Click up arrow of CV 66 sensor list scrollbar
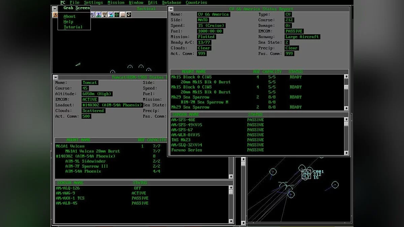Image resolution: width=404 pixels, height=227 pixels. tap(346, 119)
